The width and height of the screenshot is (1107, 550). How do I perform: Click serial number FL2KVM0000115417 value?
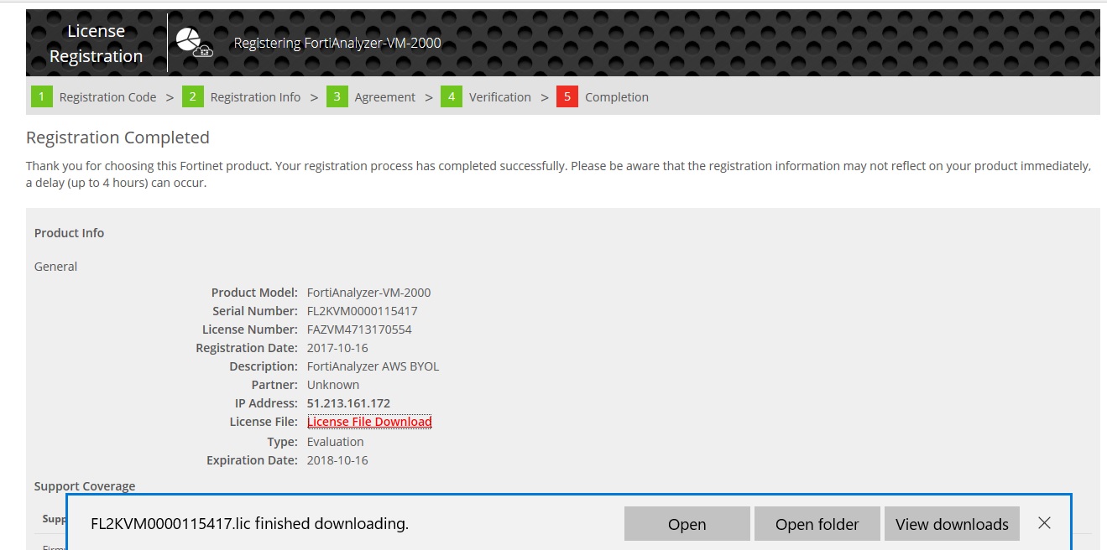(363, 311)
